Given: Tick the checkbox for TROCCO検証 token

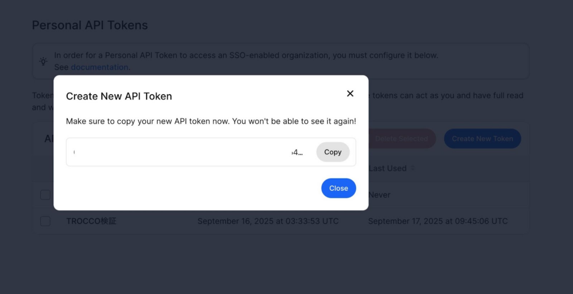Looking at the screenshot, I should 45,221.
